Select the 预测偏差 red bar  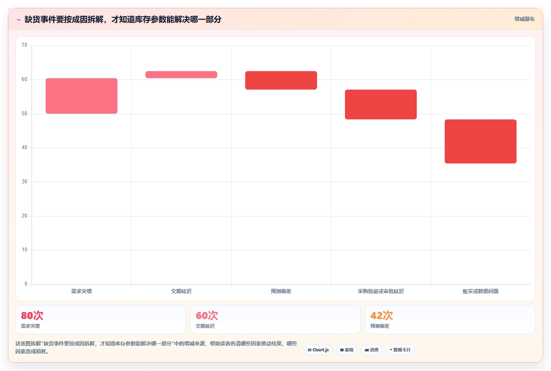pyautogui.click(x=281, y=80)
